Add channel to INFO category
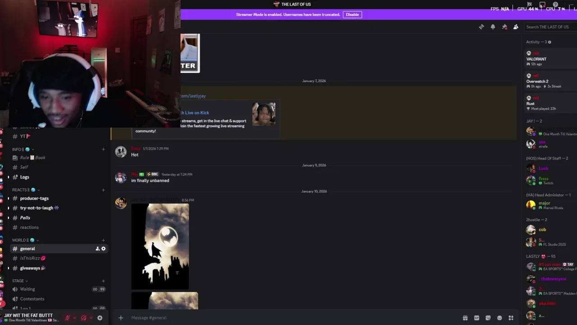Viewport: 577px width, 325px height. coord(103,149)
